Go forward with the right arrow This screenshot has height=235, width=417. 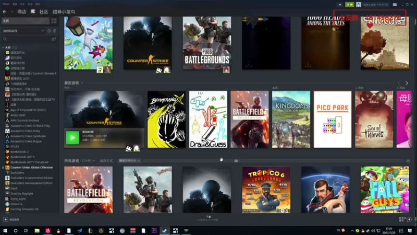11,11
